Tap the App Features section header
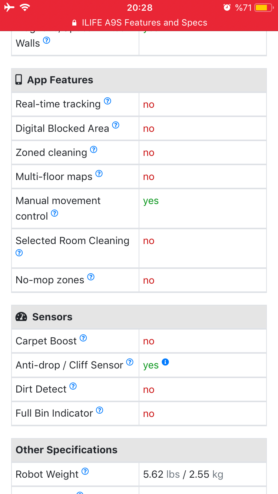The height and width of the screenshot is (494, 278). (139, 80)
